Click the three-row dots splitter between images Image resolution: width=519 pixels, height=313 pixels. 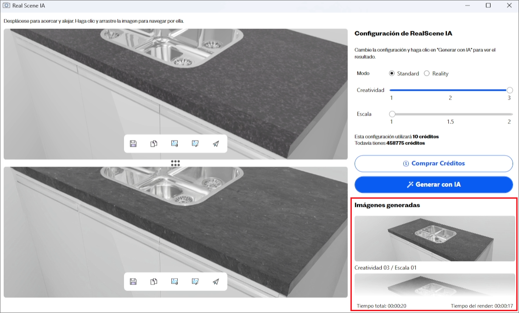(x=175, y=163)
